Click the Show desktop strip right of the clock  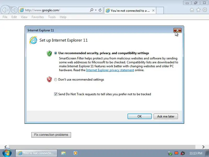[x=207, y=153]
